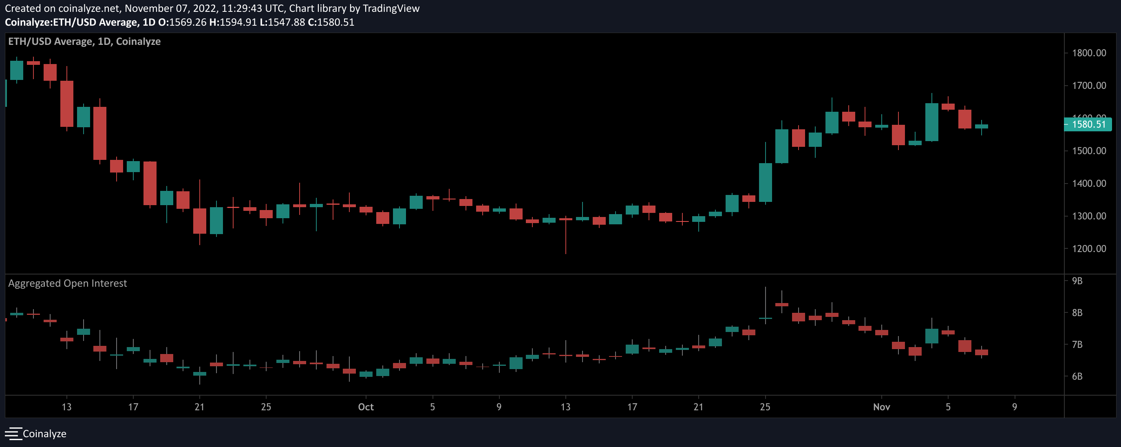This screenshot has height=447, width=1121.
Task: Click the Nov marker on time axis
Action: pyautogui.click(x=881, y=407)
